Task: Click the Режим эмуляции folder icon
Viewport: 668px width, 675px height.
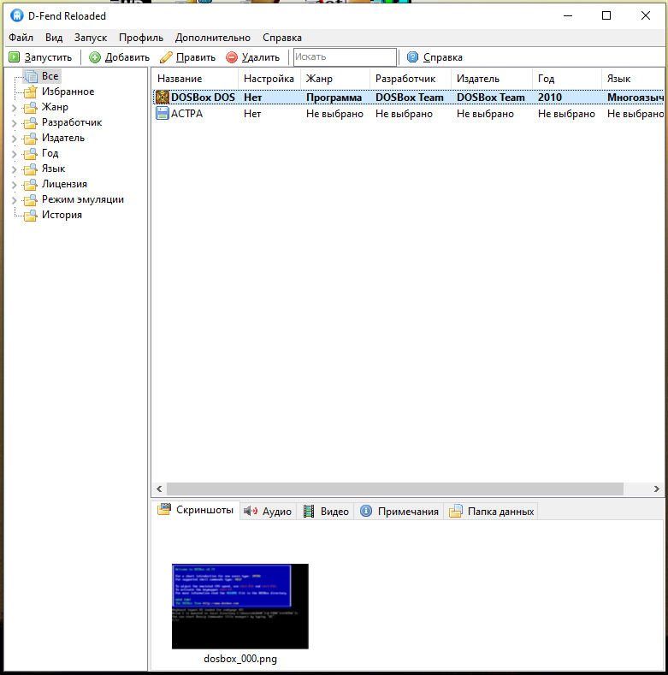Action: 30,199
